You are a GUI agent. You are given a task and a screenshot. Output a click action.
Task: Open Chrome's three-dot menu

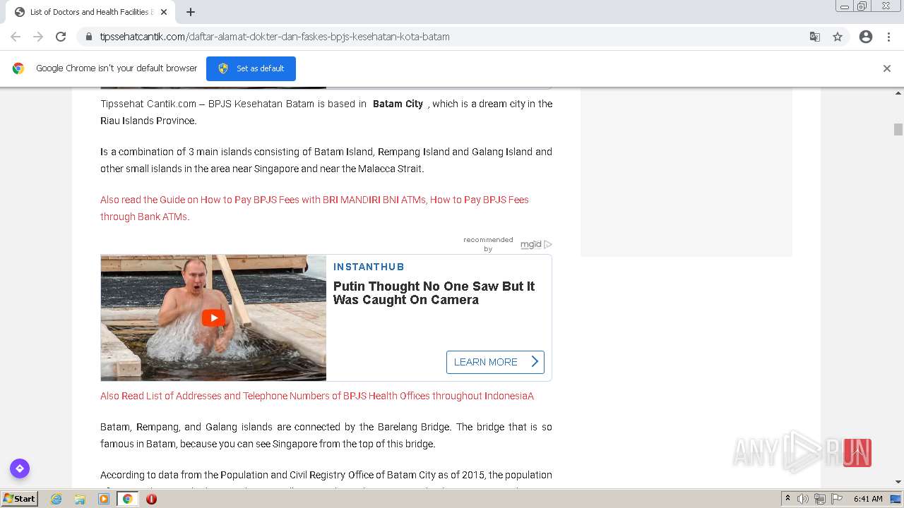pos(888,37)
